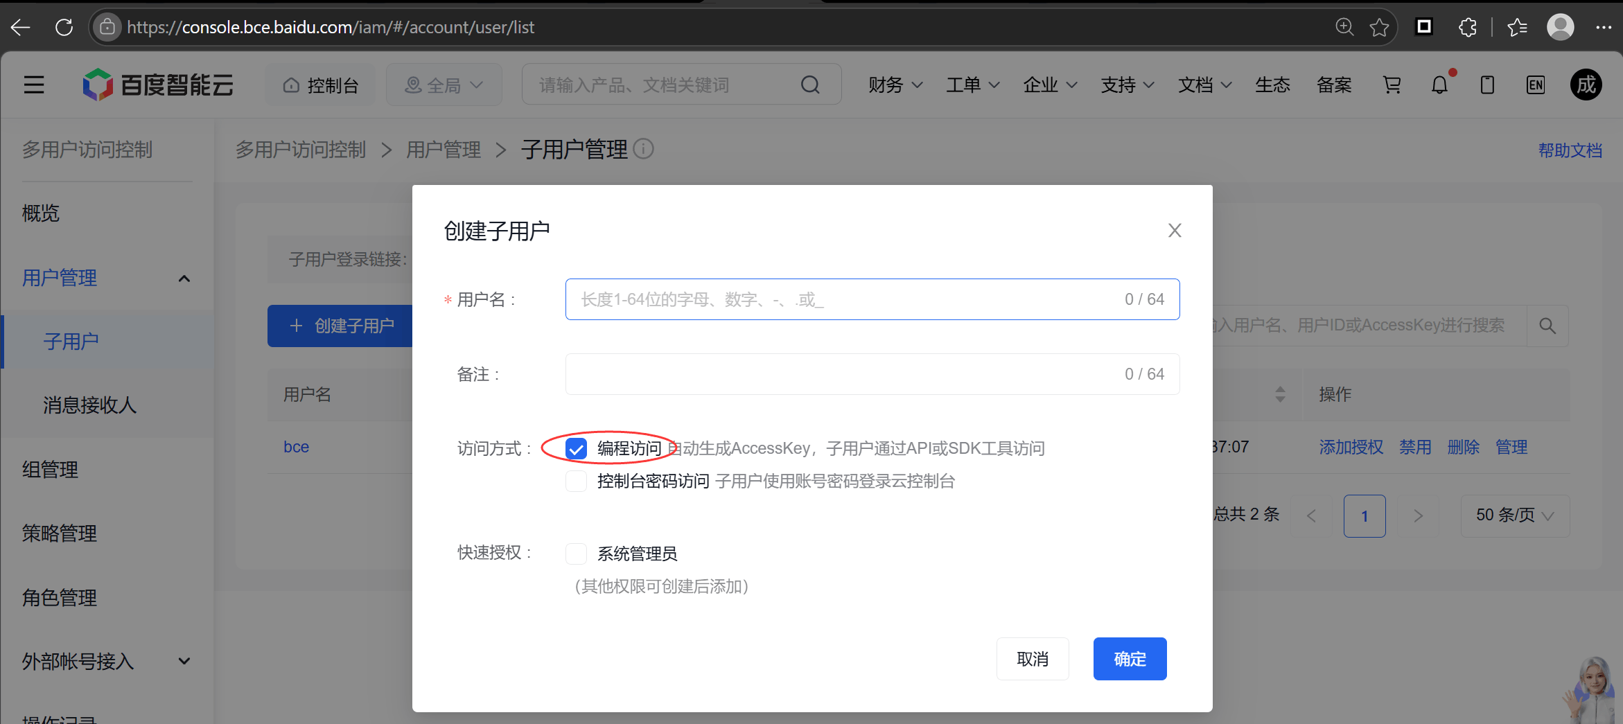Open the browser favorites list icon

coord(1517,27)
